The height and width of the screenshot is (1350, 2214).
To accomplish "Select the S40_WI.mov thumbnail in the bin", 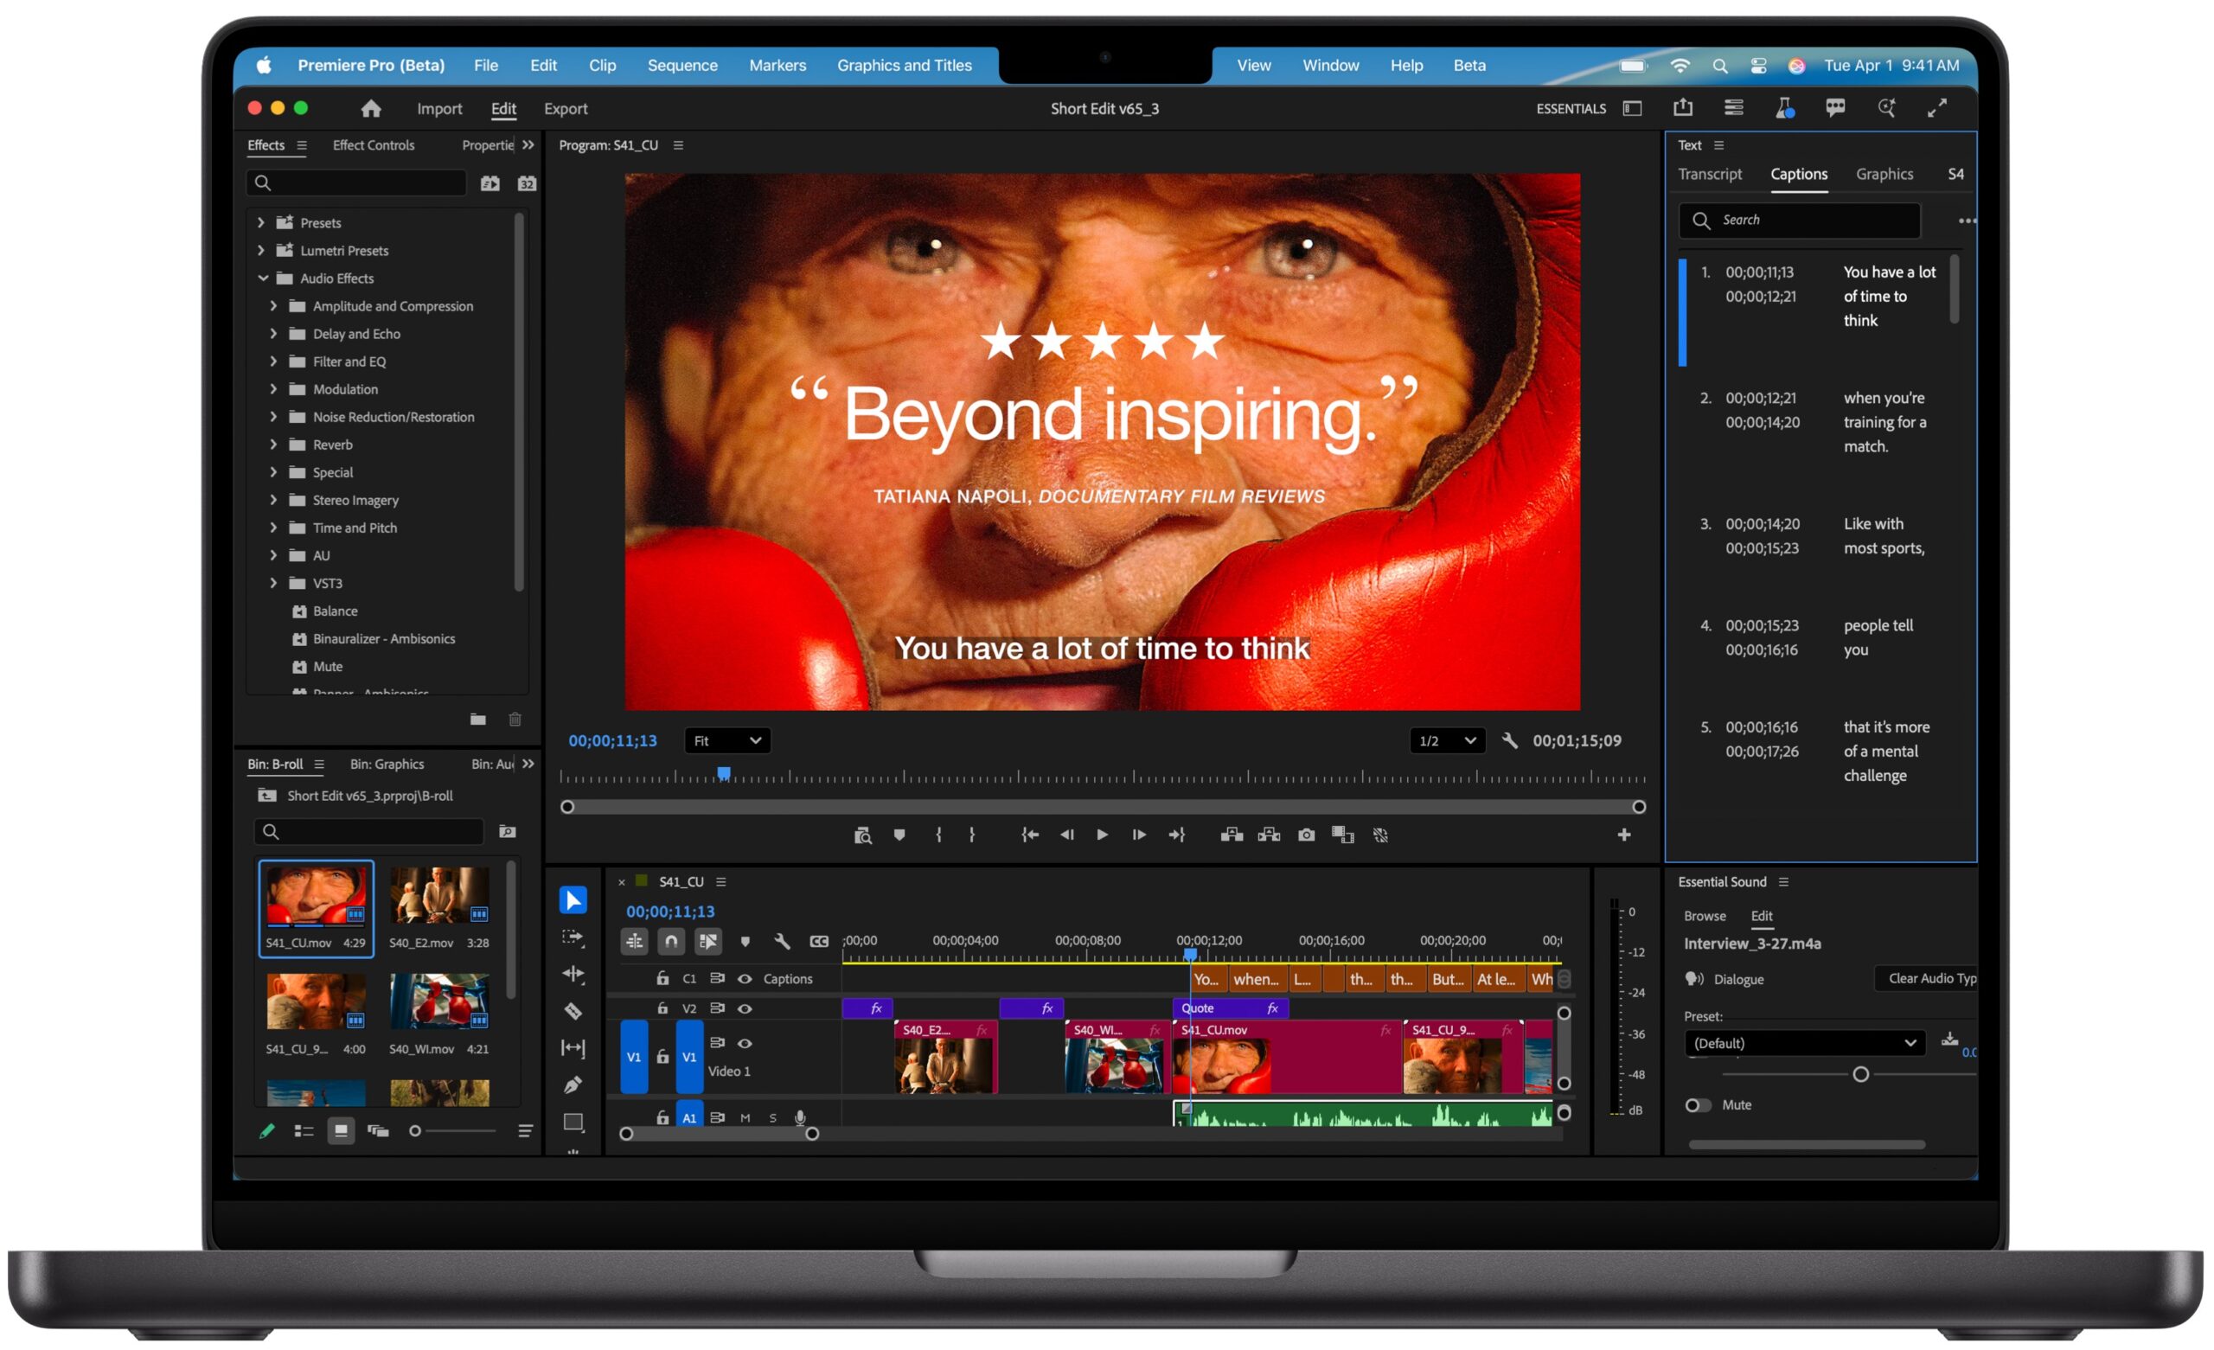I will [x=438, y=1001].
